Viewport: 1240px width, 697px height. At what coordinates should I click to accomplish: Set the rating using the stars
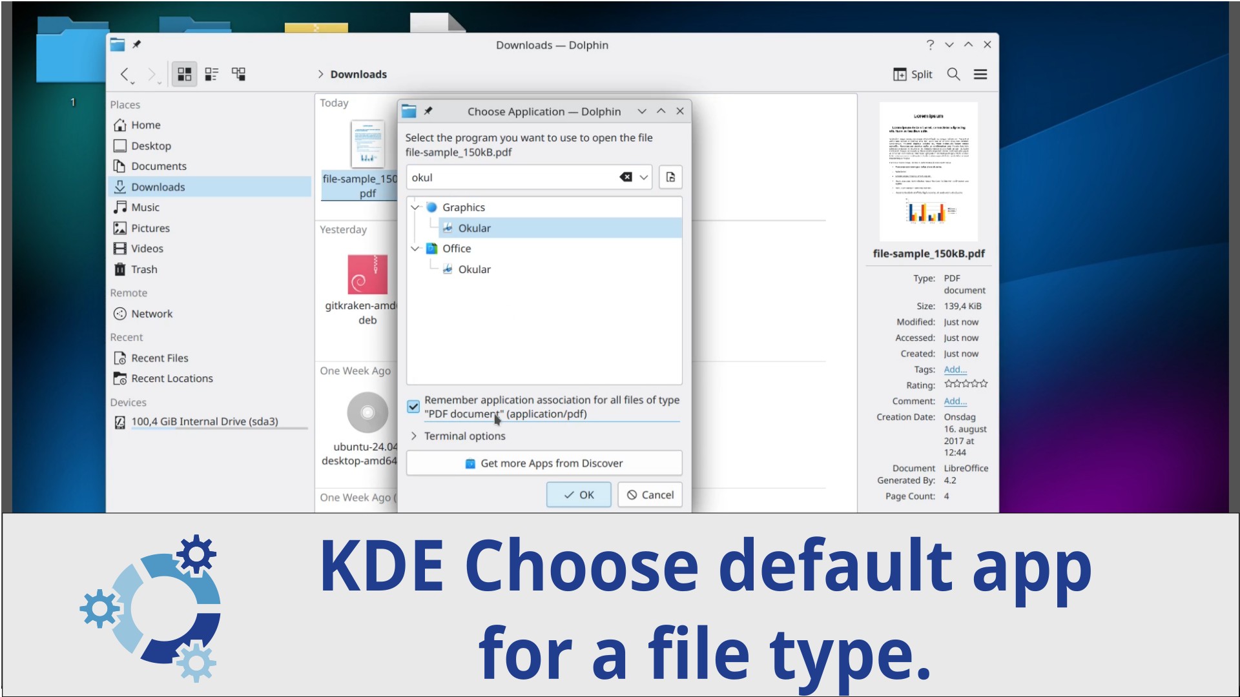966,385
